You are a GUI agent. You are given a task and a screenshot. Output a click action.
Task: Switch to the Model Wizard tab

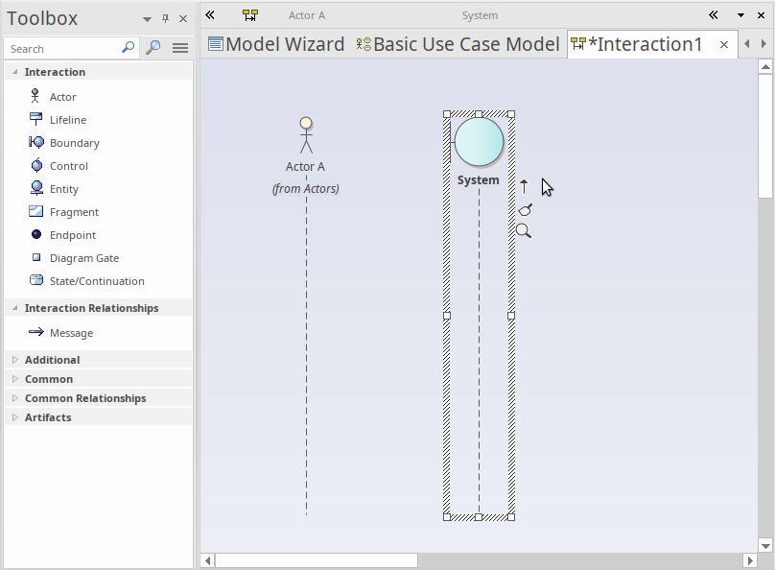click(x=276, y=44)
